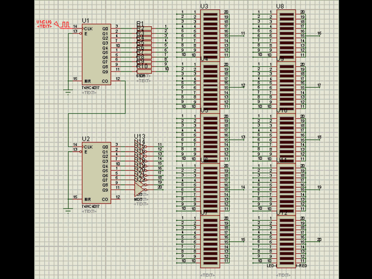Image resolution: width=372 pixels, height=279 pixels.
Task: Select the U4 LED bargraph component
Action: point(210,87)
